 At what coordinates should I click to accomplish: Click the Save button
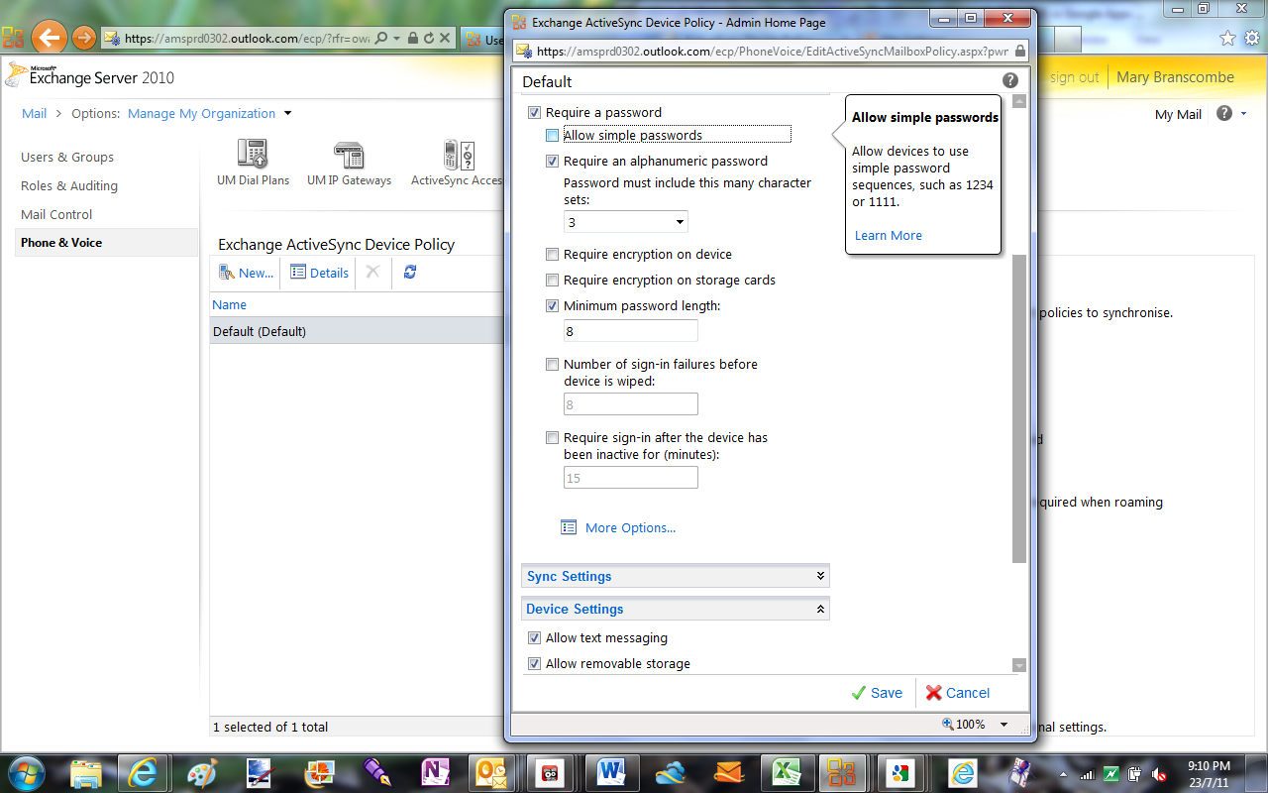(877, 693)
